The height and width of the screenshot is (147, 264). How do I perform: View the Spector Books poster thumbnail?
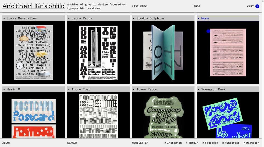pos(34,52)
